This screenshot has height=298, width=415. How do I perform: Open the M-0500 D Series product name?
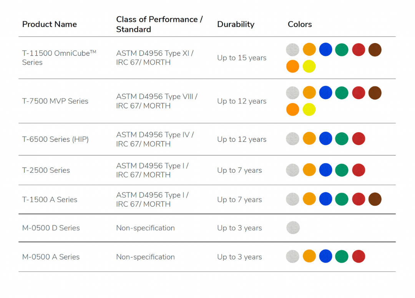(51, 228)
